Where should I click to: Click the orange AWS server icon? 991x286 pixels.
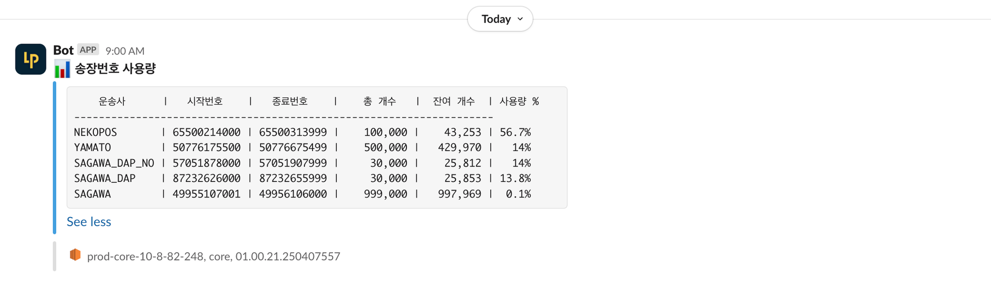click(x=75, y=255)
